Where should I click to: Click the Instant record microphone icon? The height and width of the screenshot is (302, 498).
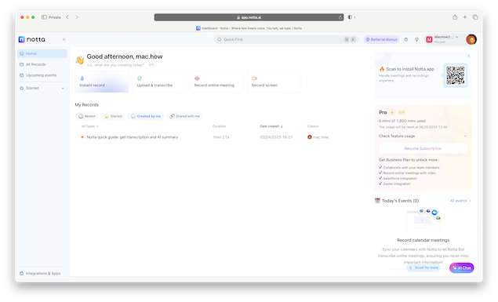coord(82,78)
